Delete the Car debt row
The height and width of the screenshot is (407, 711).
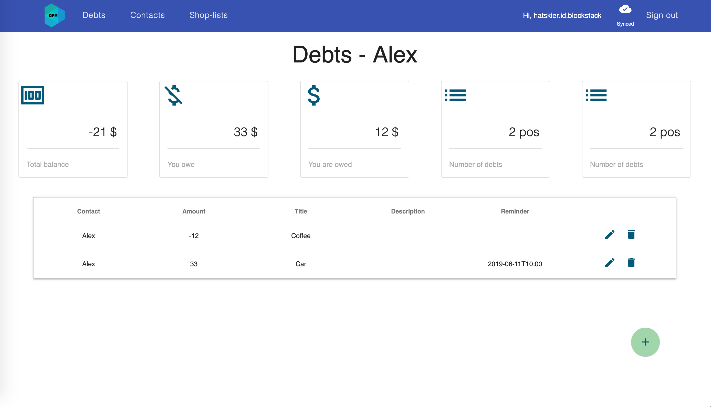[x=631, y=263]
